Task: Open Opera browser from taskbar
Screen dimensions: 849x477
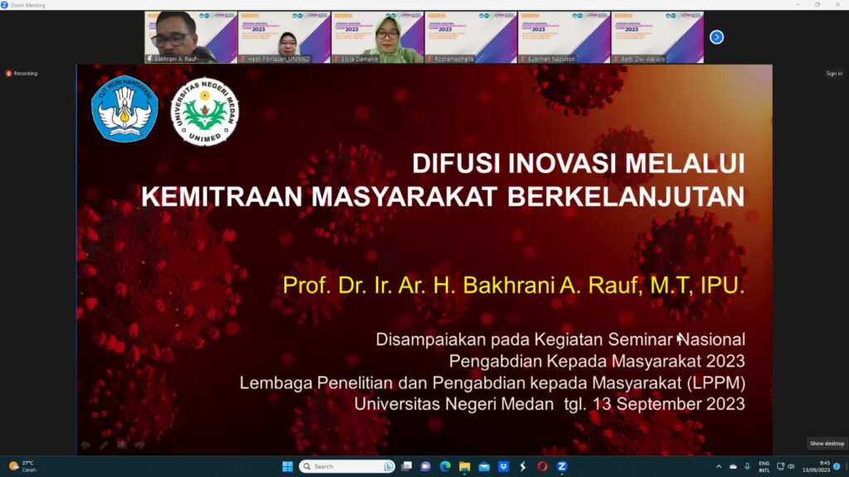Action: (x=542, y=466)
